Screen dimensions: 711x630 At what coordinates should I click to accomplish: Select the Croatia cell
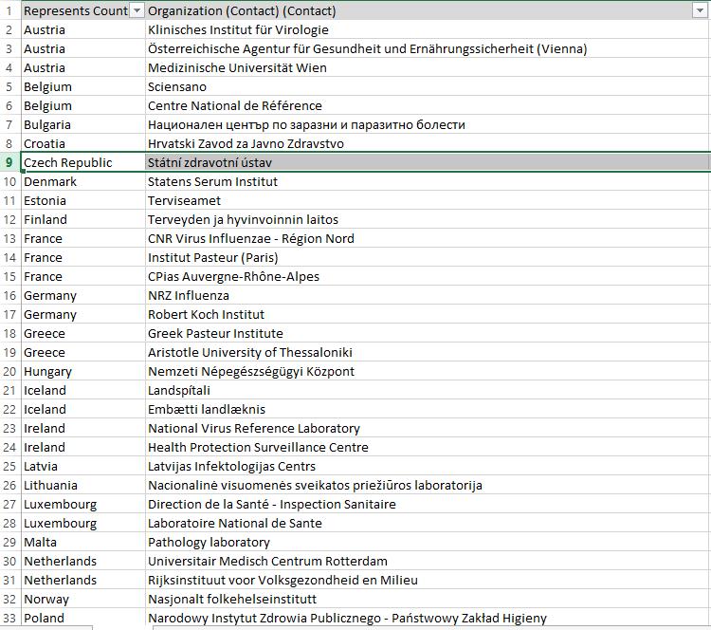coord(83,143)
